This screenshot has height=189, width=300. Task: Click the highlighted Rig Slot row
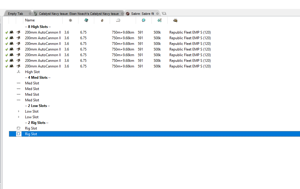154,134
